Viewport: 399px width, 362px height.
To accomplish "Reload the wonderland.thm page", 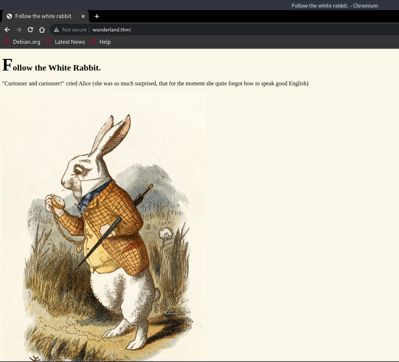I will [30, 30].
